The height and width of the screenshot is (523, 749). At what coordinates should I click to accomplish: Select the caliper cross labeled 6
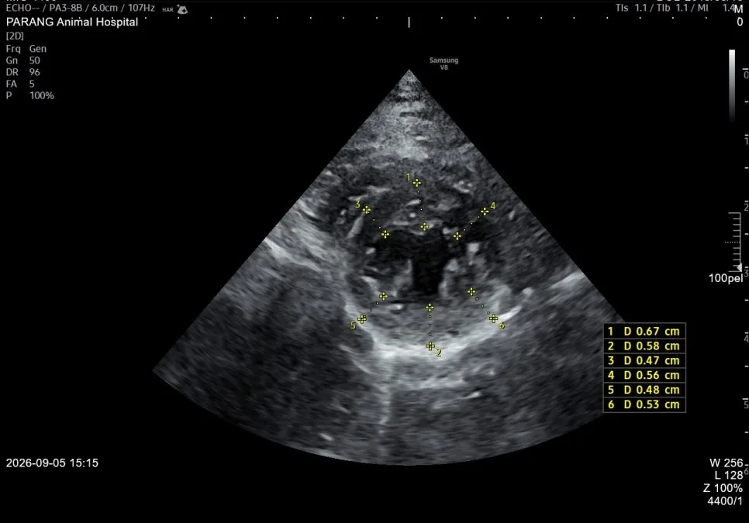point(493,318)
